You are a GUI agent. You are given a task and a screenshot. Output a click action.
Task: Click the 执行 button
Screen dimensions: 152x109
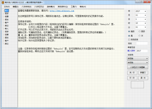(132, 73)
